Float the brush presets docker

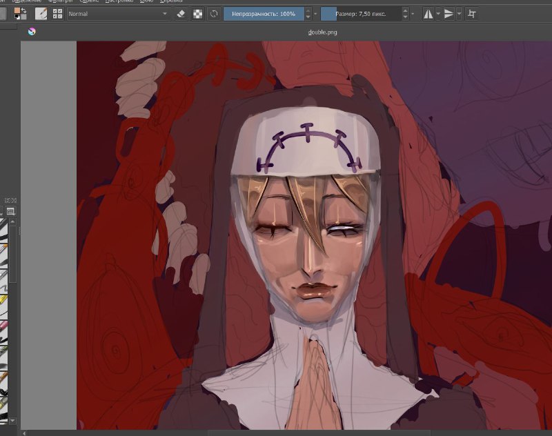[8, 200]
